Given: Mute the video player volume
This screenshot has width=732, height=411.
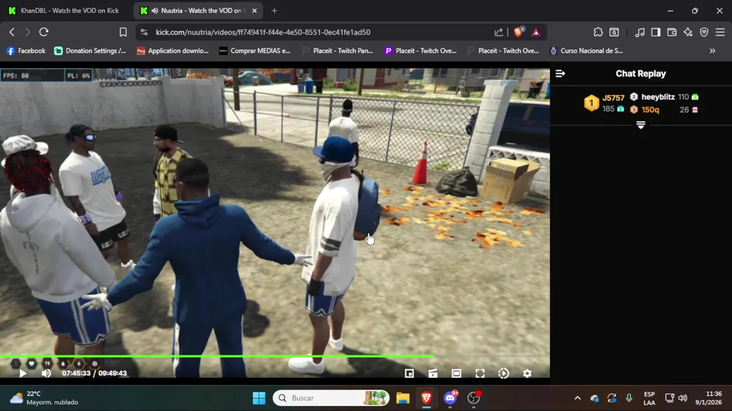Looking at the screenshot, I should [46, 373].
